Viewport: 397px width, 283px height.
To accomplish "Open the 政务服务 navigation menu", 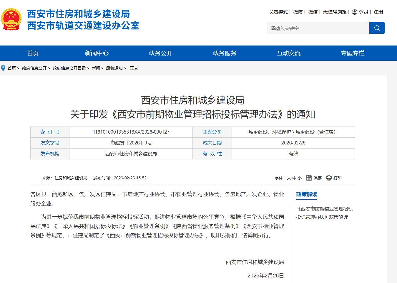I will (225, 53).
